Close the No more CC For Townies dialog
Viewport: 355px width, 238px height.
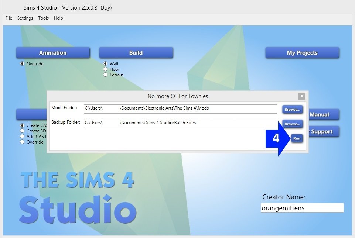point(302,96)
